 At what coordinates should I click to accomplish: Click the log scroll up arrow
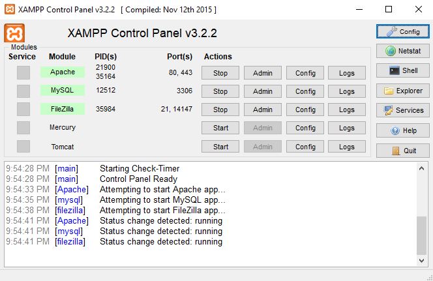(x=421, y=168)
